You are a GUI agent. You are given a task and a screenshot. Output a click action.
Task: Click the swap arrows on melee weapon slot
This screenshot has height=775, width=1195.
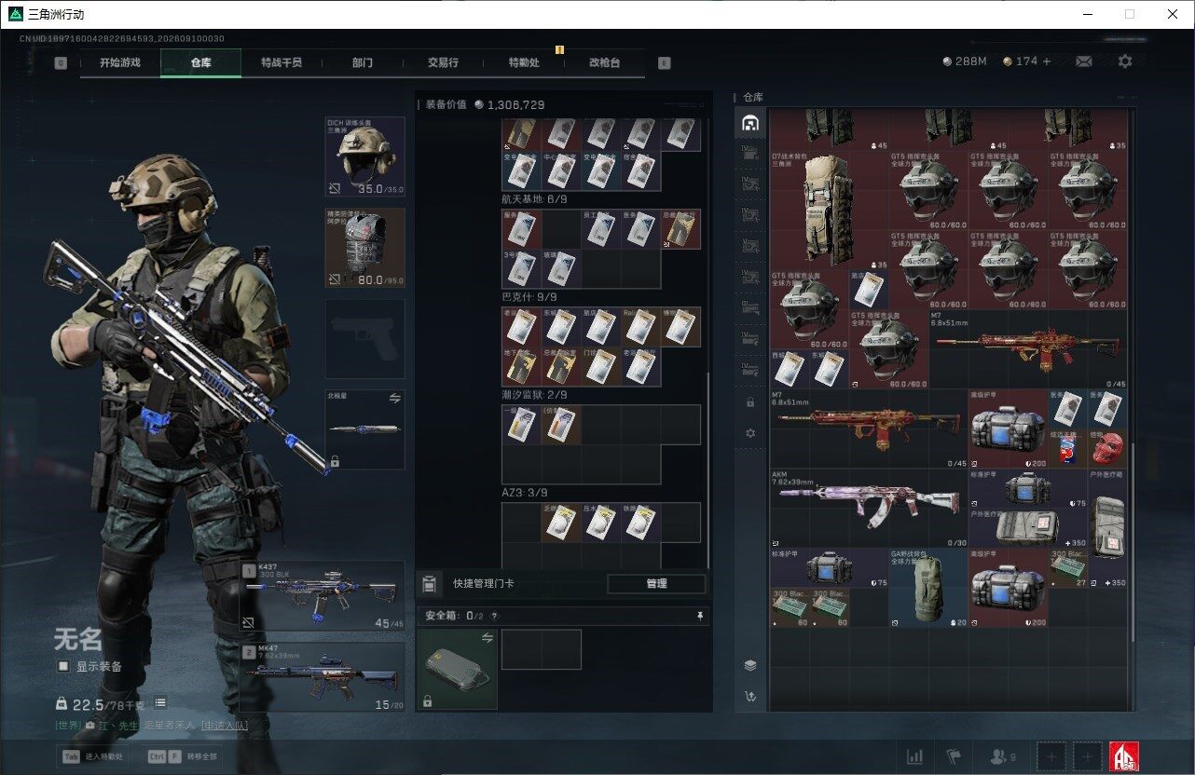point(394,398)
